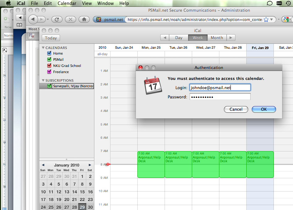
Task: Collapse the SUBSCRIPTIONS section
Action: point(43,80)
